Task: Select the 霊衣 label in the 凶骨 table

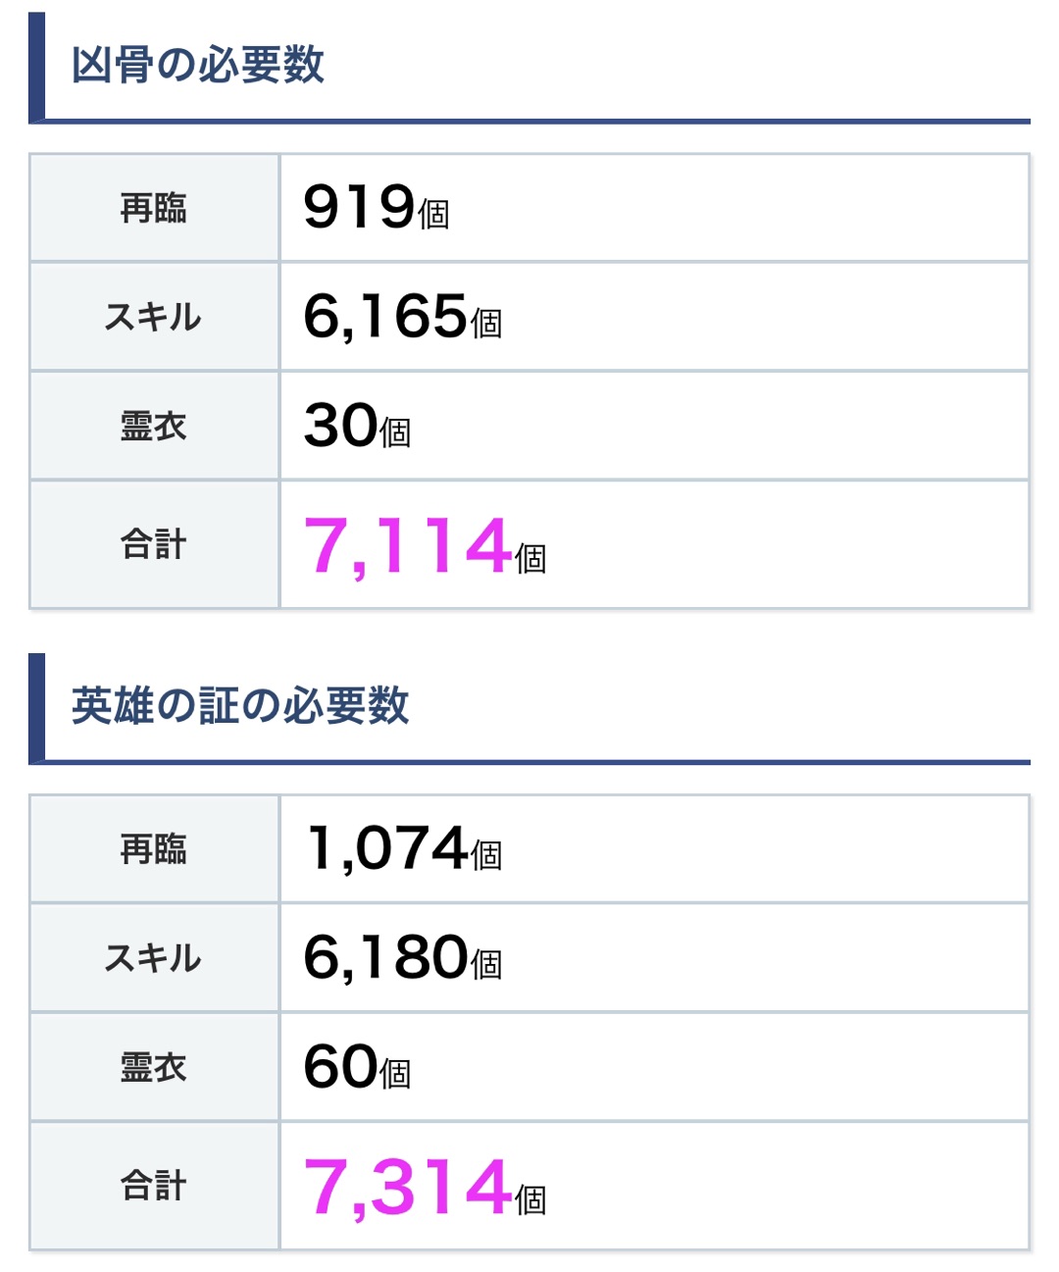Action: (154, 427)
